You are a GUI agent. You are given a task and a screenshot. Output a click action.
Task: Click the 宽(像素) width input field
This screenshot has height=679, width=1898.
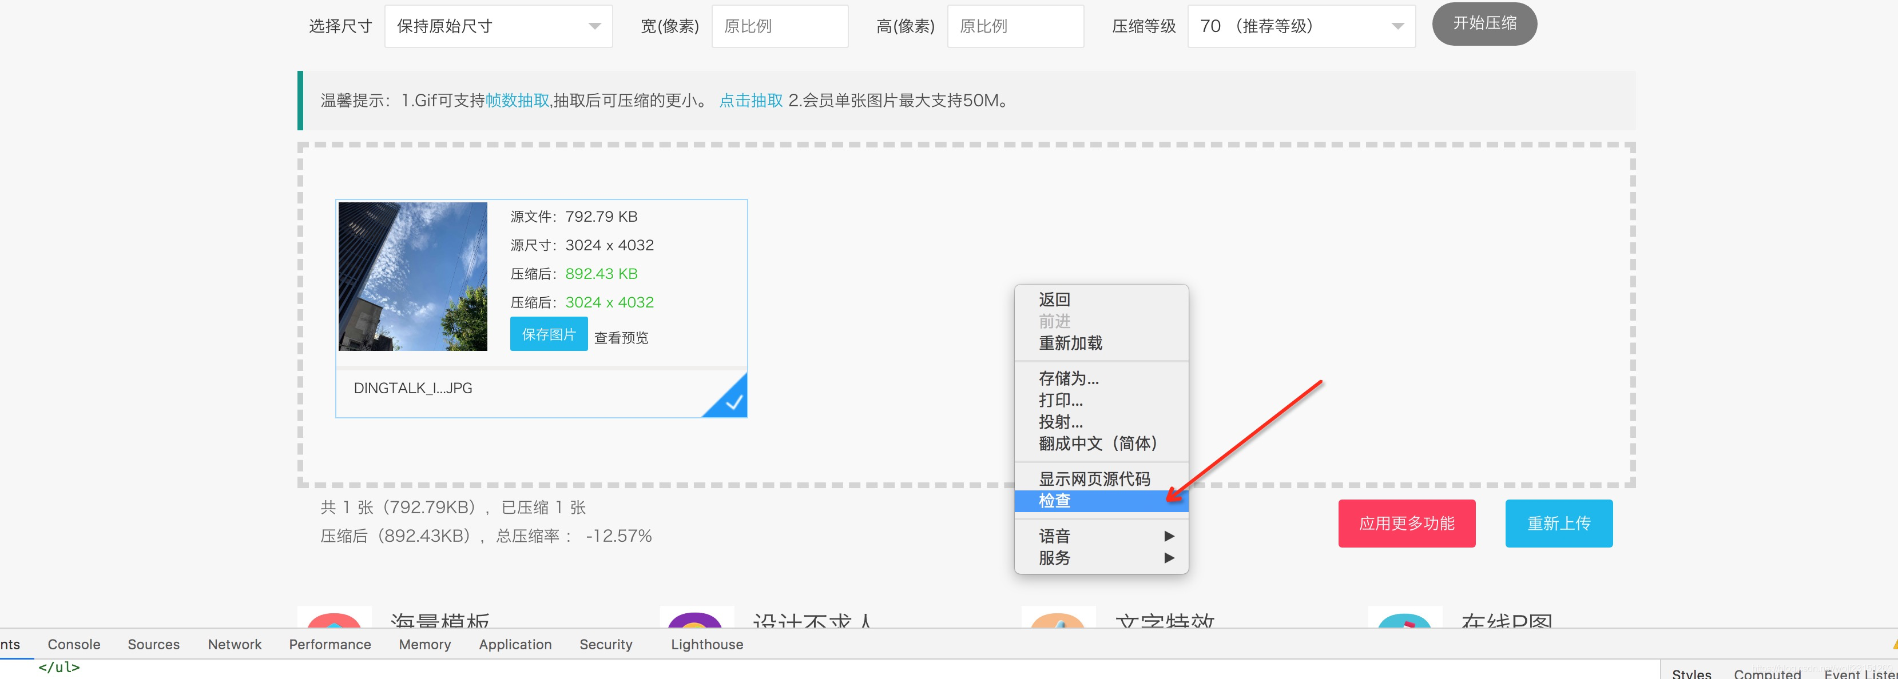[780, 26]
